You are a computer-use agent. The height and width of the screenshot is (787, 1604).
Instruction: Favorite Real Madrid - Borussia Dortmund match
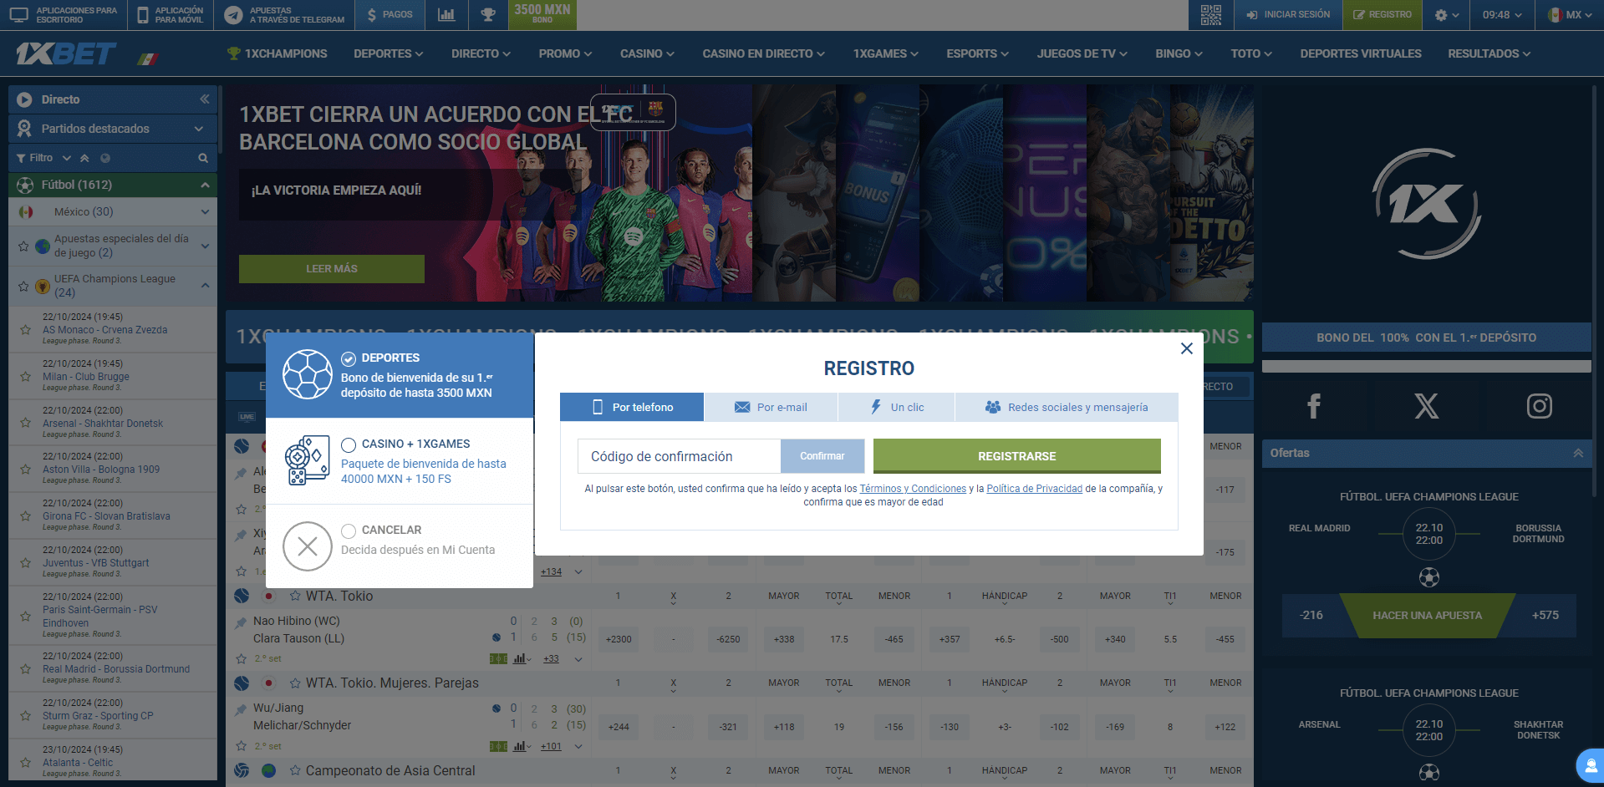(x=26, y=668)
